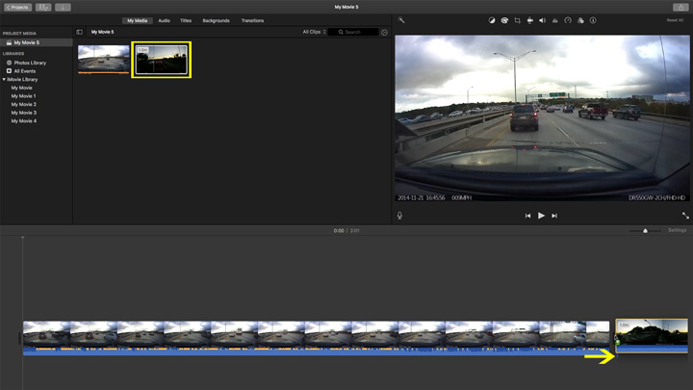
Task: Open the clip information icon
Action: point(593,20)
